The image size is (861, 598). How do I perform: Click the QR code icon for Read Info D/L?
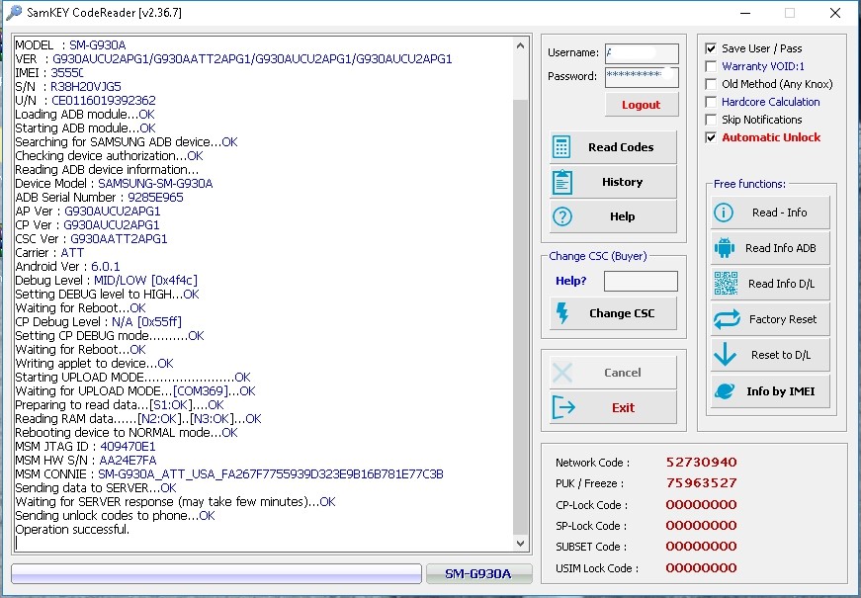pos(726,284)
